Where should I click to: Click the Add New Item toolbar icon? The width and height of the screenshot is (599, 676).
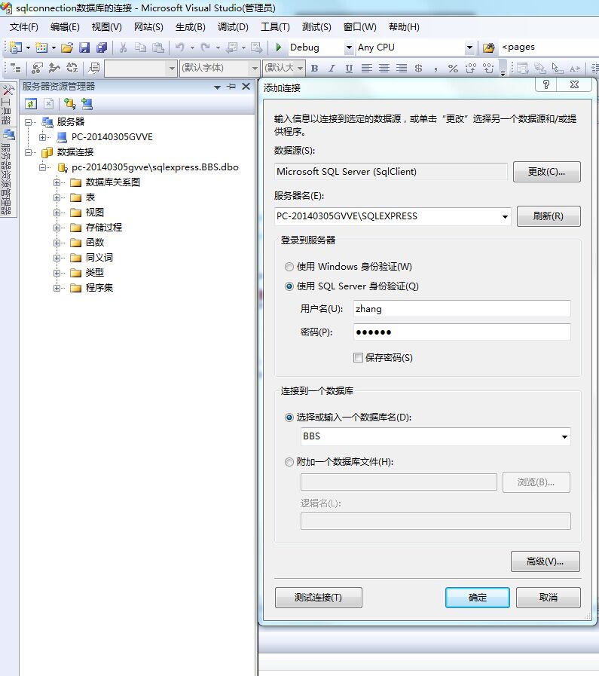pyautogui.click(x=41, y=47)
